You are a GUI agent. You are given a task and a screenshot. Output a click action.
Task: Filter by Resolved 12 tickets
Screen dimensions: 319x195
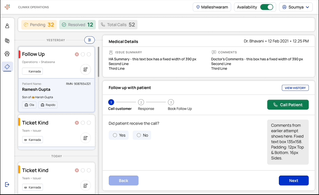click(x=78, y=25)
